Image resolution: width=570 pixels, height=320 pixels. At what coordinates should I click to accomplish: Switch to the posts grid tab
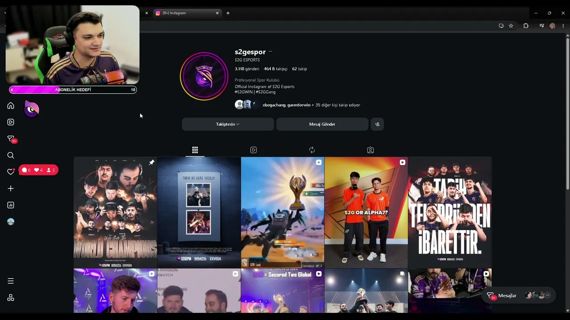pos(195,150)
